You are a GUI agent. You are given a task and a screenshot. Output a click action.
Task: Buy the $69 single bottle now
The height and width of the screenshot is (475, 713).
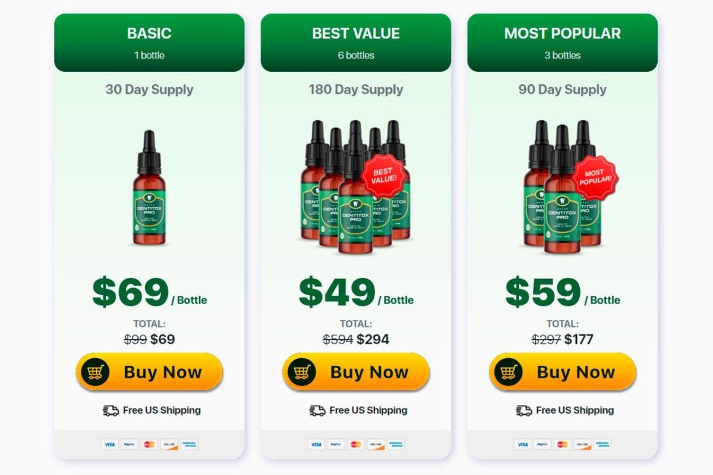(x=149, y=372)
